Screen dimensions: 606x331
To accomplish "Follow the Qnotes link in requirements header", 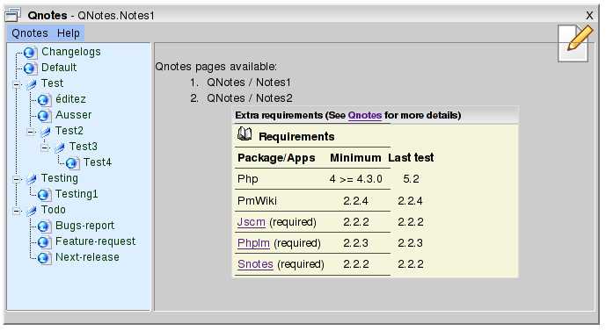I will (x=365, y=115).
